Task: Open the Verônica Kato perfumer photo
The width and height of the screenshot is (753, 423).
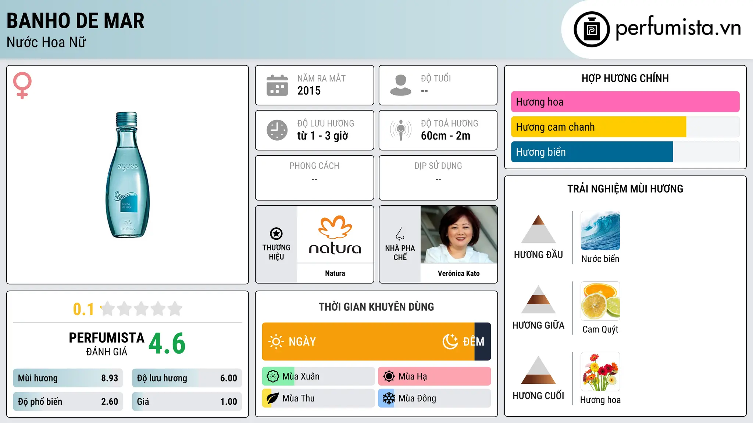Action: tap(459, 234)
